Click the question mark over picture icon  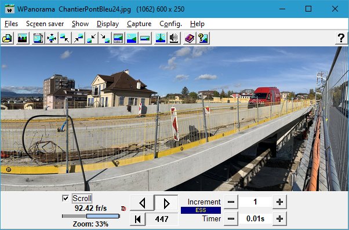[x=203, y=38]
